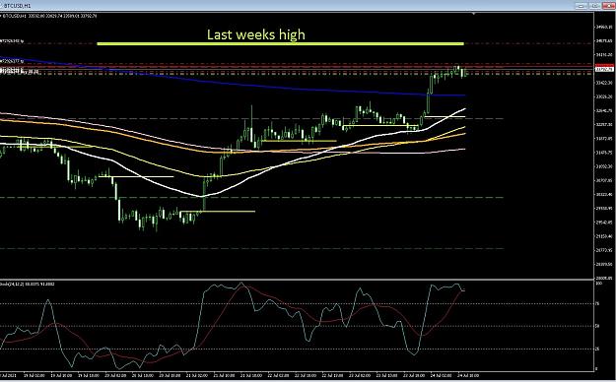Close the BTCUSD,H1 chart window
Image resolution: width=616 pixels, height=382 pixels.
[608, 6]
